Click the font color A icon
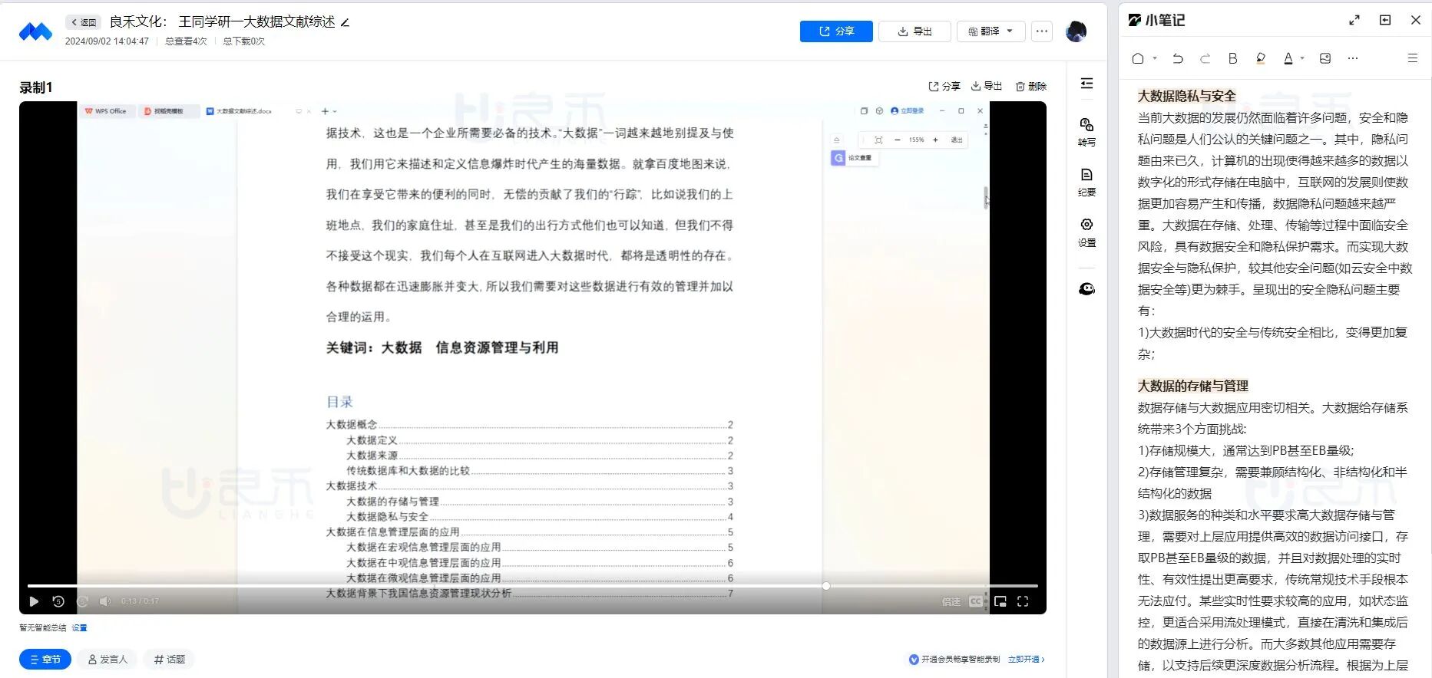Screen dimensions: 1432x678 [1288, 58]
